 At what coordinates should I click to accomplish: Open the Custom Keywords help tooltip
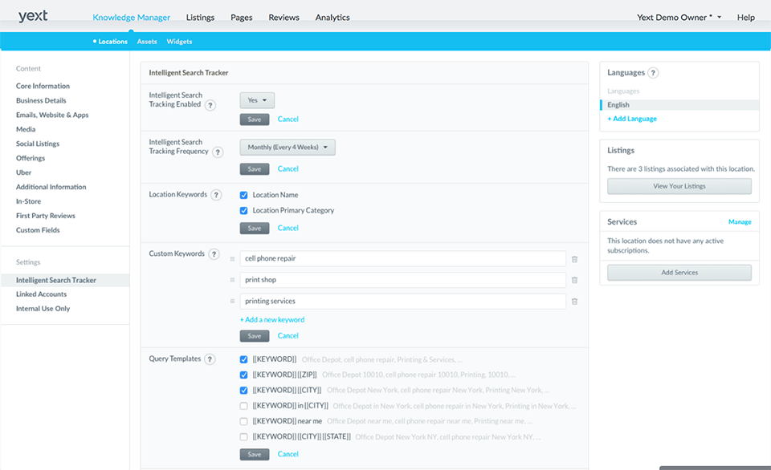click(214, 253)
